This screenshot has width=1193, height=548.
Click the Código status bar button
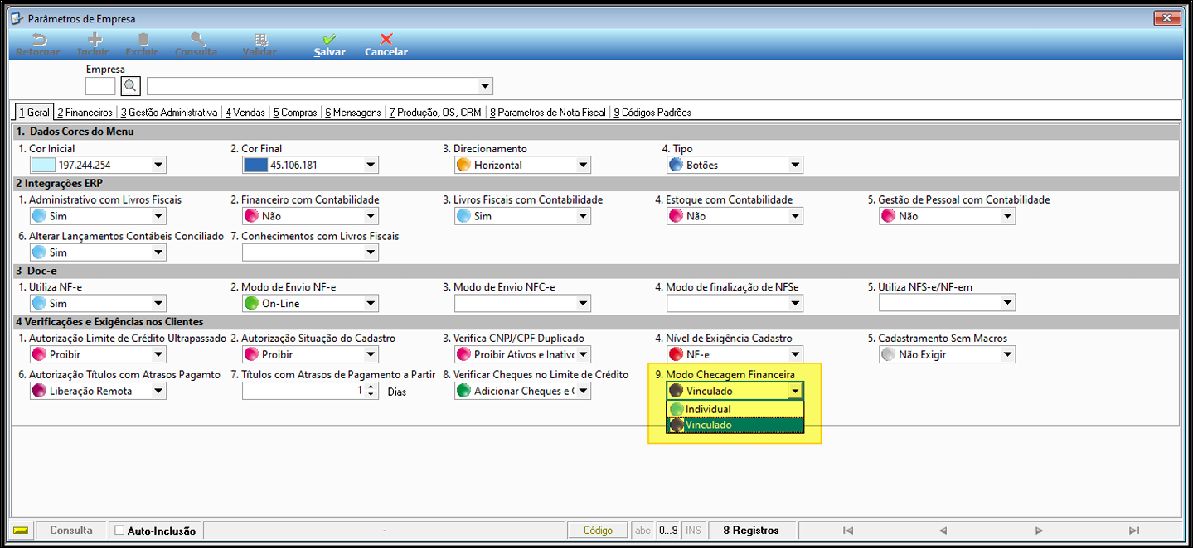tap(598, 530)
